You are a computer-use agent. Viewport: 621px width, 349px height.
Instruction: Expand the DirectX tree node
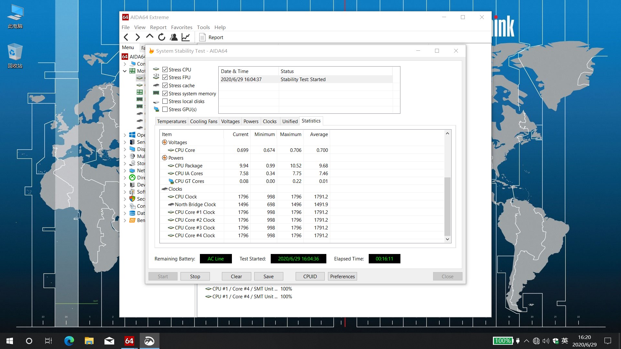(x=125, y=177)
